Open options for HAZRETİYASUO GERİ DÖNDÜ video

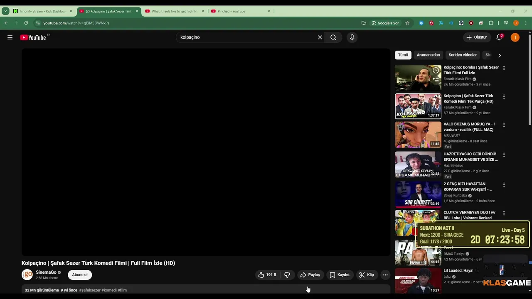tap(504, 155)
